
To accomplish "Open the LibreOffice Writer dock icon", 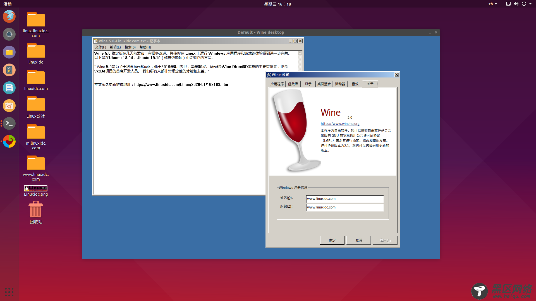I will click(x=9, y=88).
